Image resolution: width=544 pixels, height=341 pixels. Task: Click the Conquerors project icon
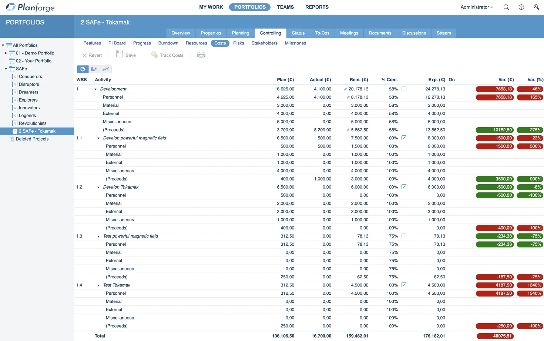coord(14,77)
